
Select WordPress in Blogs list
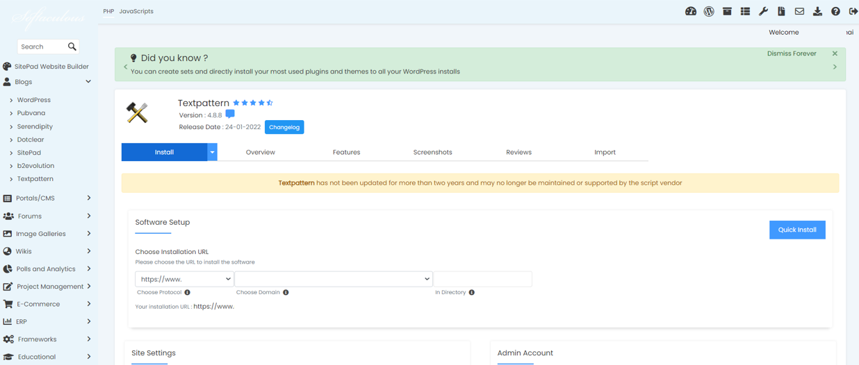click(34, 100)
